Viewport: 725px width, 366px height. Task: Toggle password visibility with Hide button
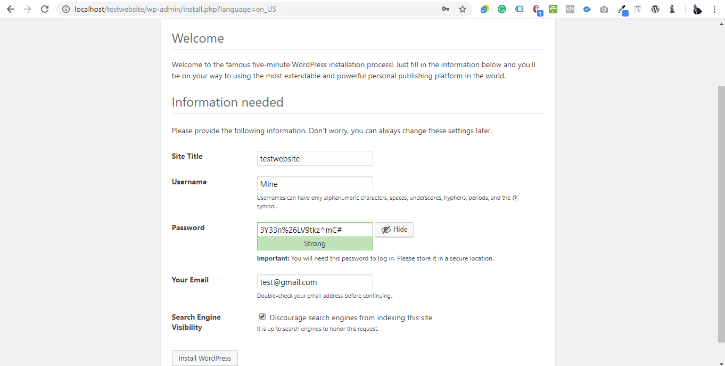tap(394, 230)
